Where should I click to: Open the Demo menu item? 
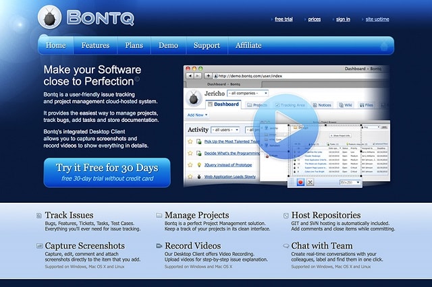point(168,45)
